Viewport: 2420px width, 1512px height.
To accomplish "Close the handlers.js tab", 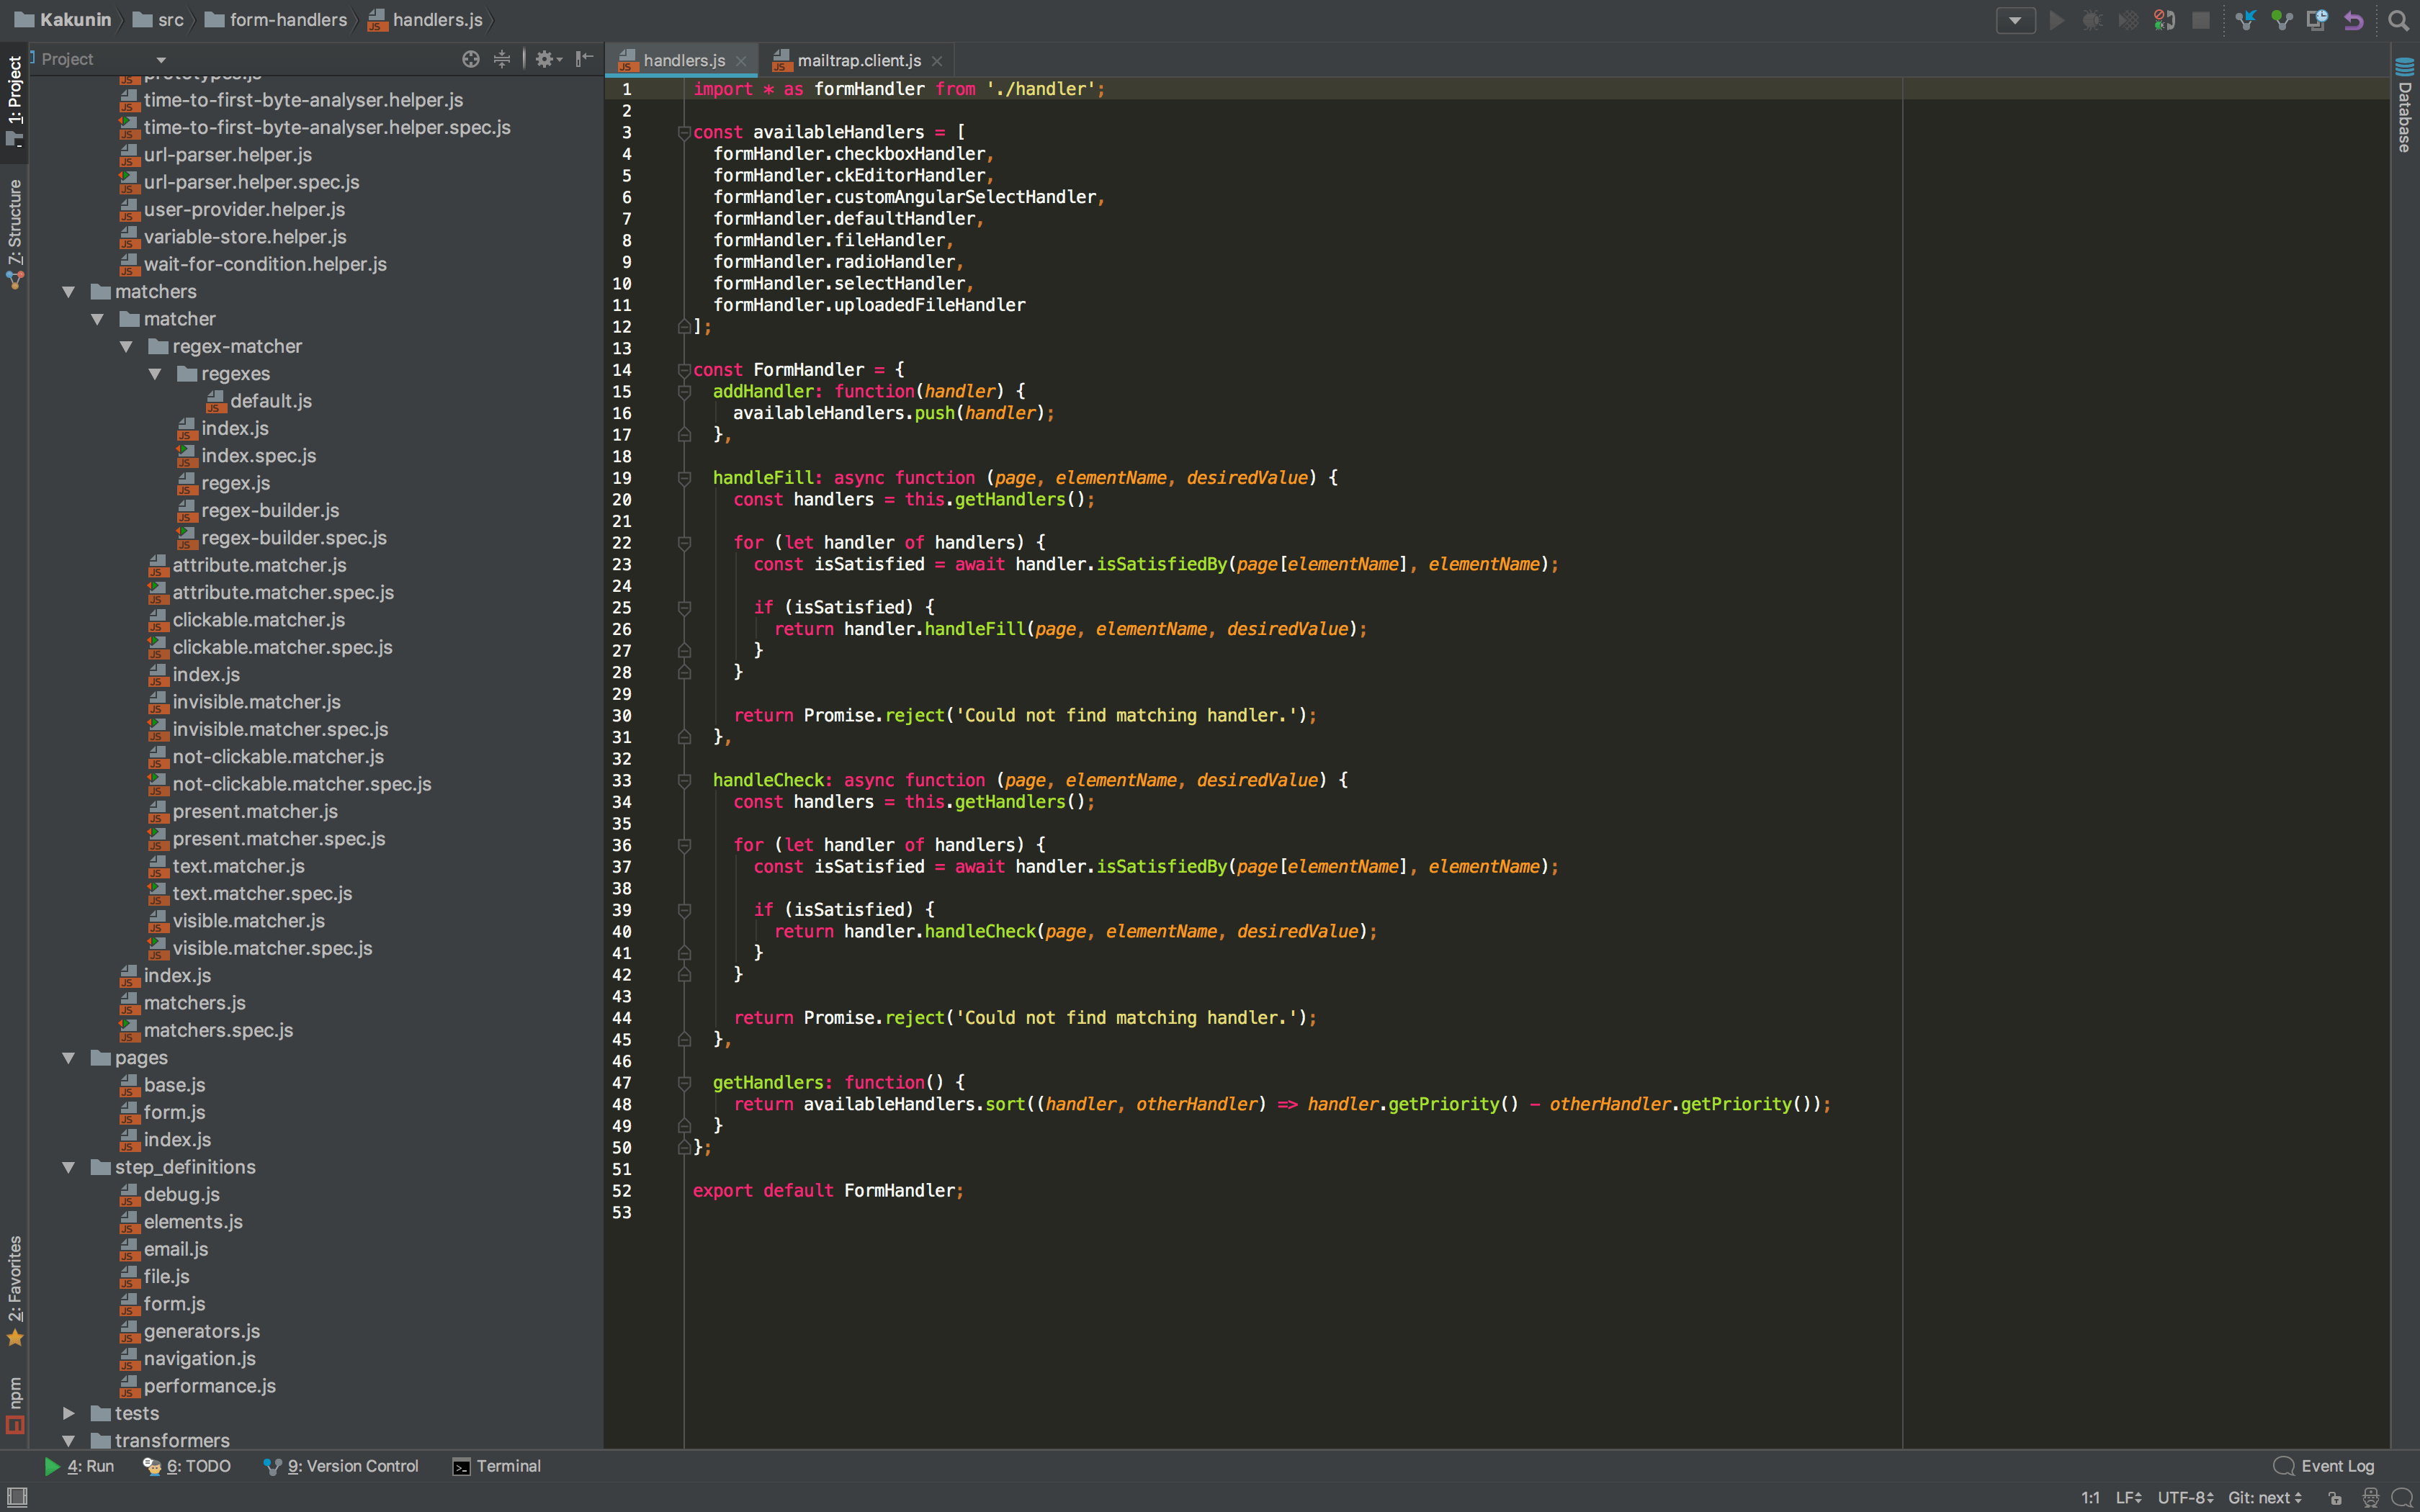I will point(741,61).
